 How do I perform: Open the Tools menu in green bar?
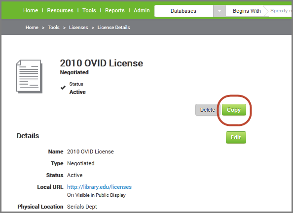(89, 10)
